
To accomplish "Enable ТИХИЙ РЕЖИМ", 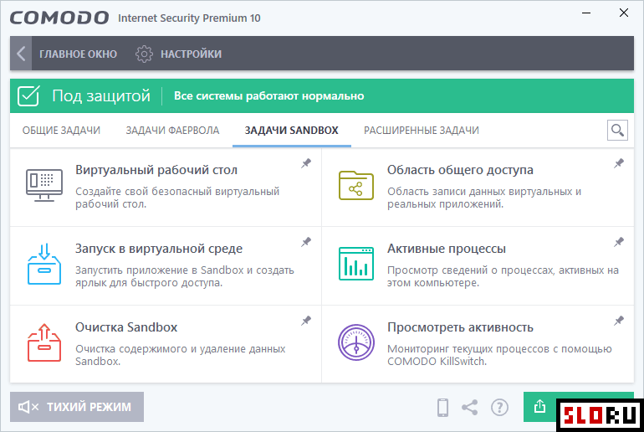I will (77, 407).
